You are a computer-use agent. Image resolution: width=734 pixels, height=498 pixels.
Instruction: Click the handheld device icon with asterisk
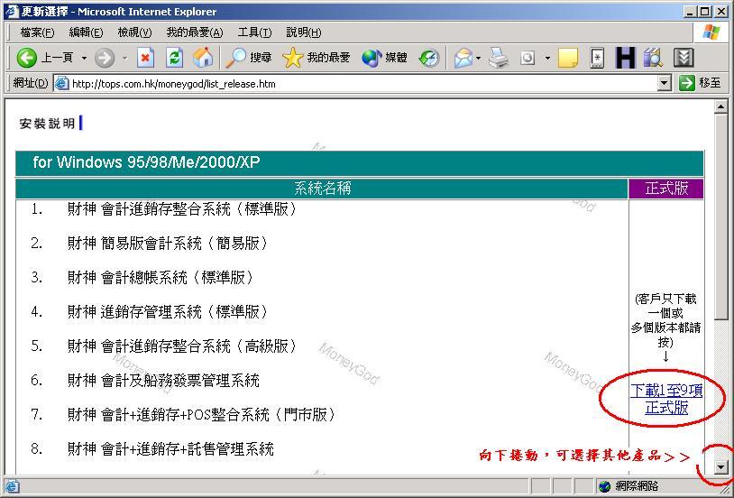[x=597, y=58]
